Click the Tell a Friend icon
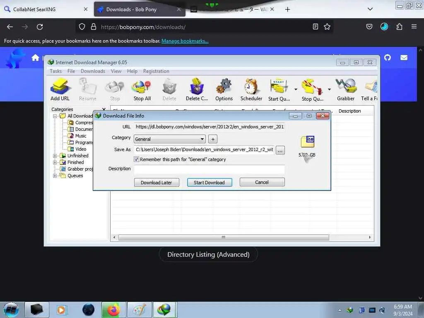This screenshot has height=318, width=424. pyautogui.click(x=369, y=89)
